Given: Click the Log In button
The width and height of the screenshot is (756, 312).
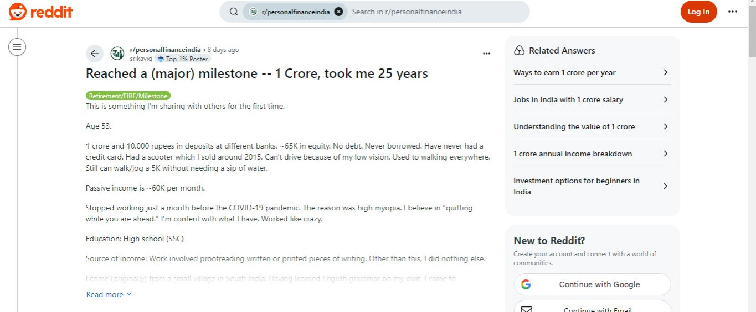Looking at the screenshot, I should pos(698,12).
